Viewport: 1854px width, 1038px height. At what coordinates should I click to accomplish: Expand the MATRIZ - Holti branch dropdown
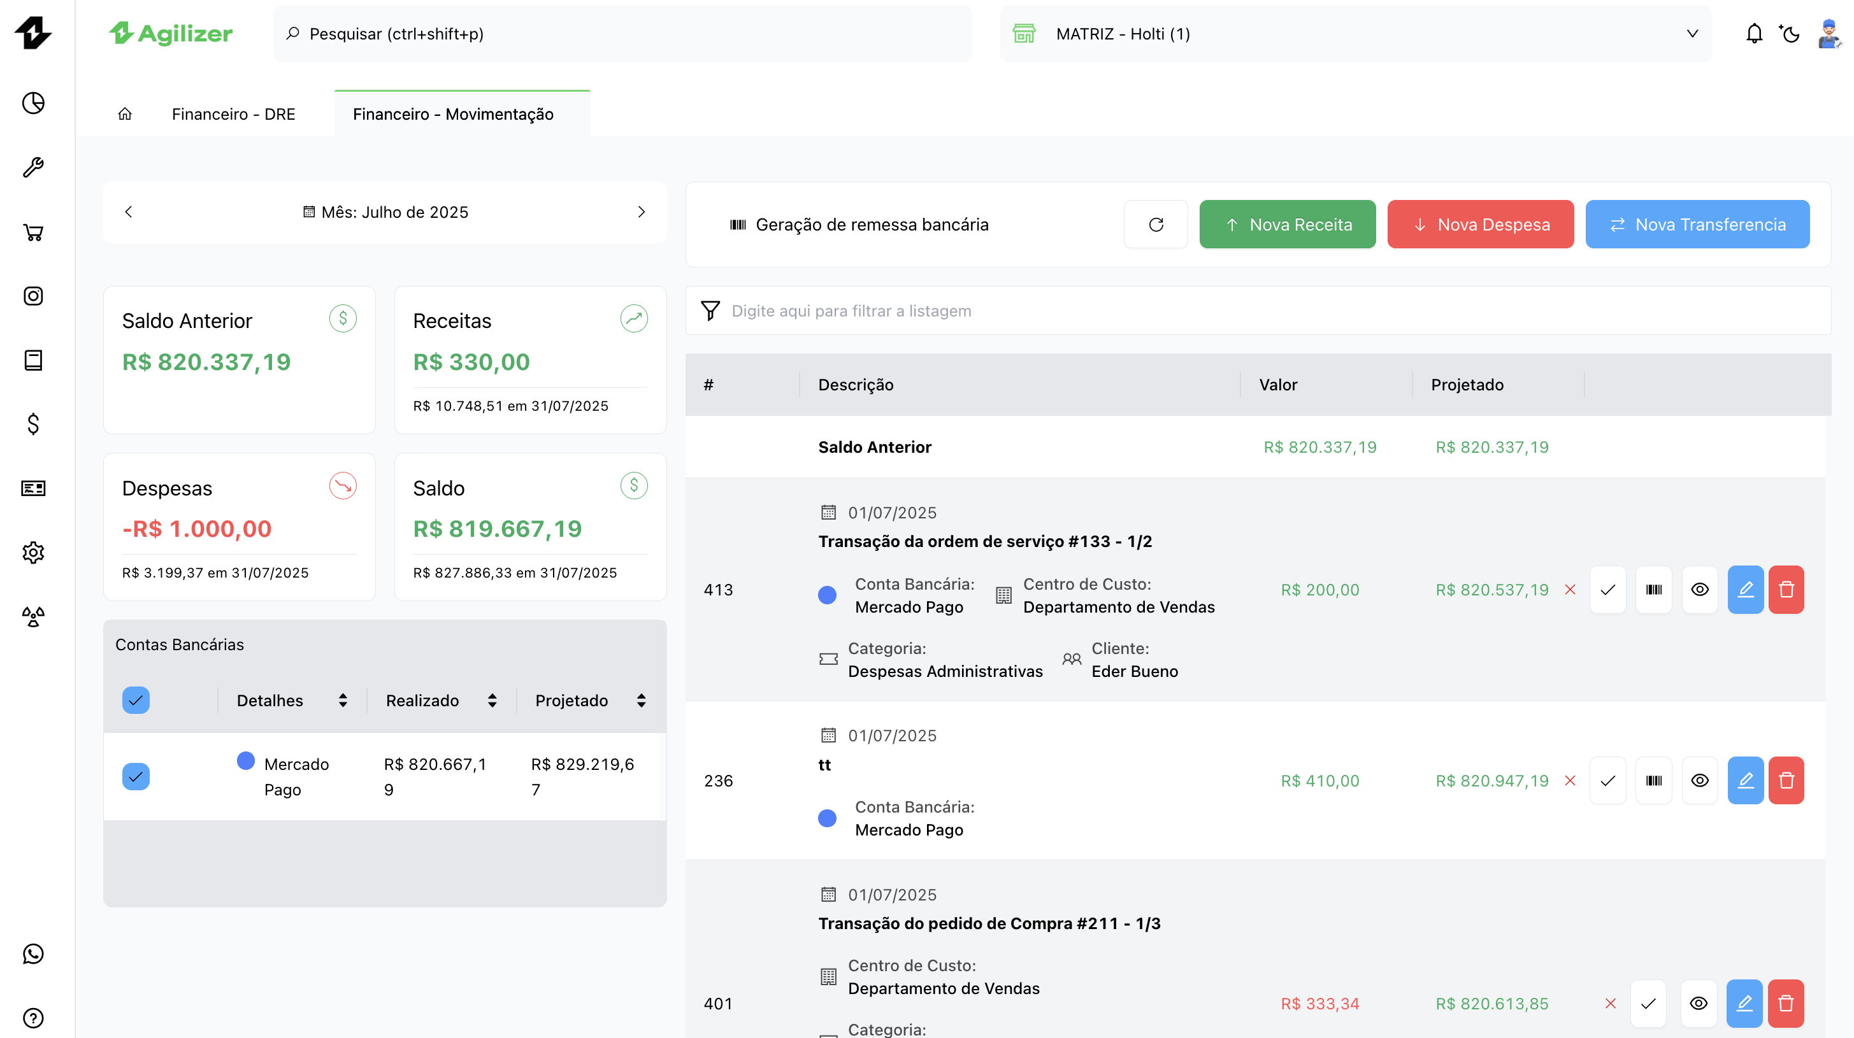pyautogui.click(x=1692, y=33)
